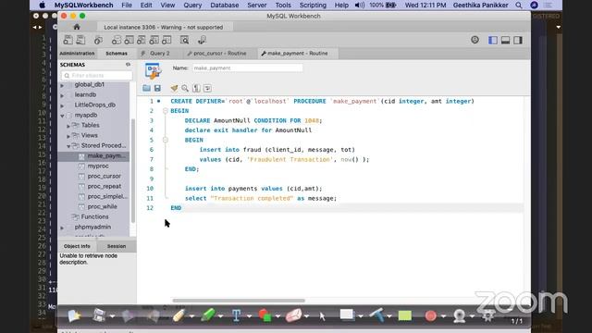Switch to the Query 2 tab

pos(159,54)
